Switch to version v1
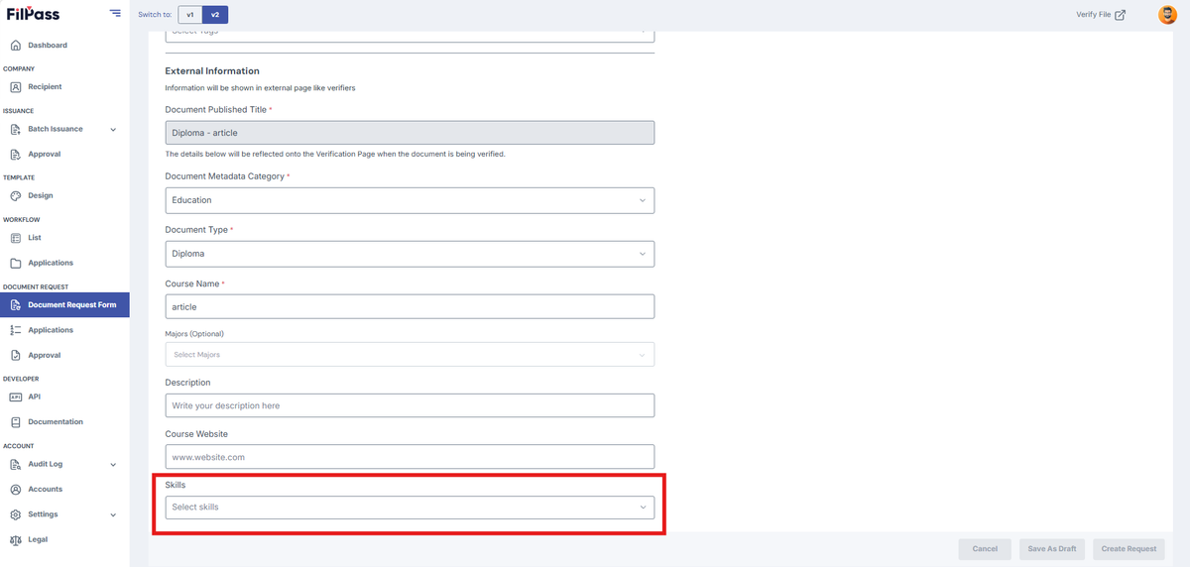1190x567 pixels. click(x=190, y=15)
